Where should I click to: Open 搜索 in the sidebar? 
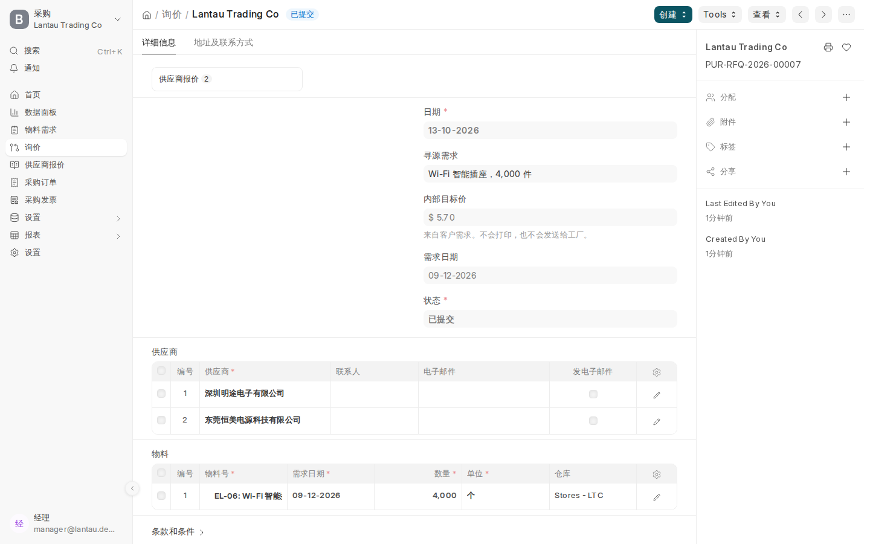coord(66,51)
